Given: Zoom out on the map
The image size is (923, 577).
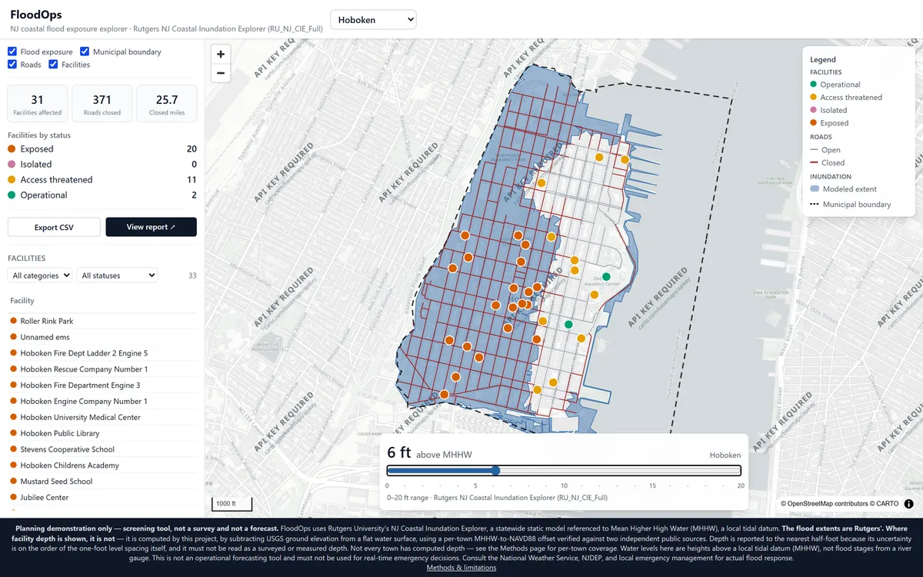Looking at the screenshot, I should (x=221, y=73).
